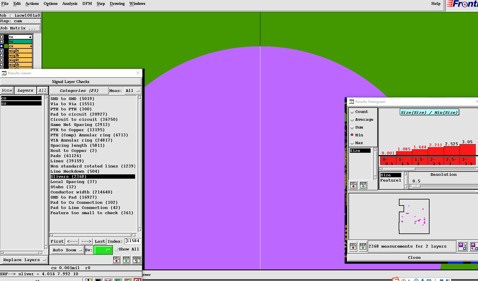Toggle checkbox for layer 'sig3b'
This screenshot has height=281, width=478.
(1, 55)
